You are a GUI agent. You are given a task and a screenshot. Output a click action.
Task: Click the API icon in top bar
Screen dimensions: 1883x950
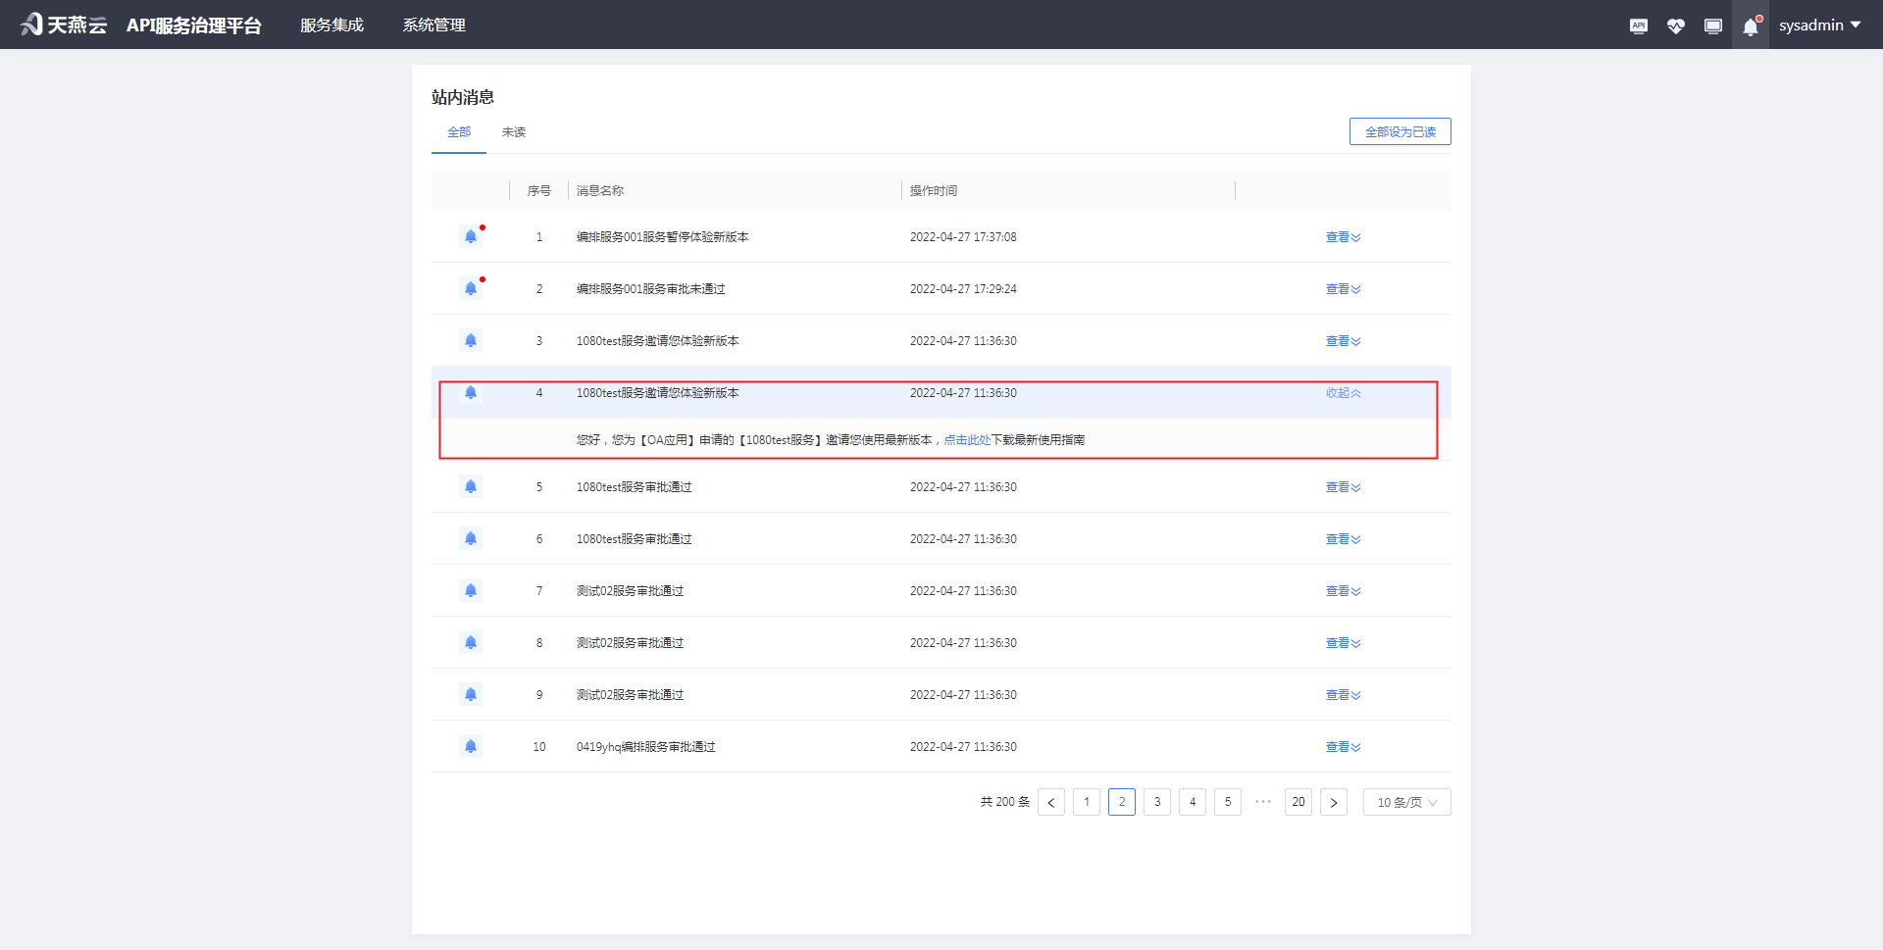coord(1638,25)
